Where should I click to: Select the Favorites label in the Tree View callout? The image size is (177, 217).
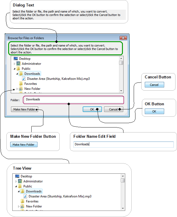32,201
